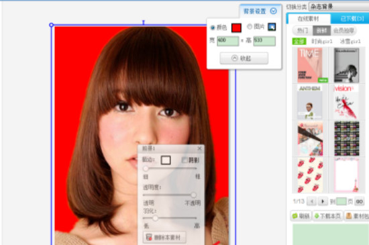Click the 刷新 refresh button
The width and height of the screenshot is (369, 245).
(x=301, y=216)
